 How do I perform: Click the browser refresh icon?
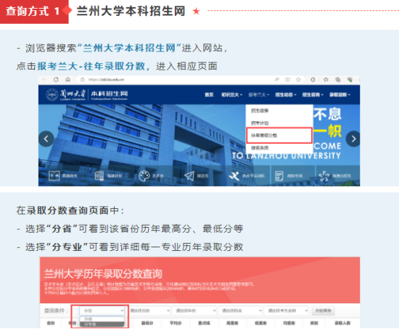tap(56, 80)
